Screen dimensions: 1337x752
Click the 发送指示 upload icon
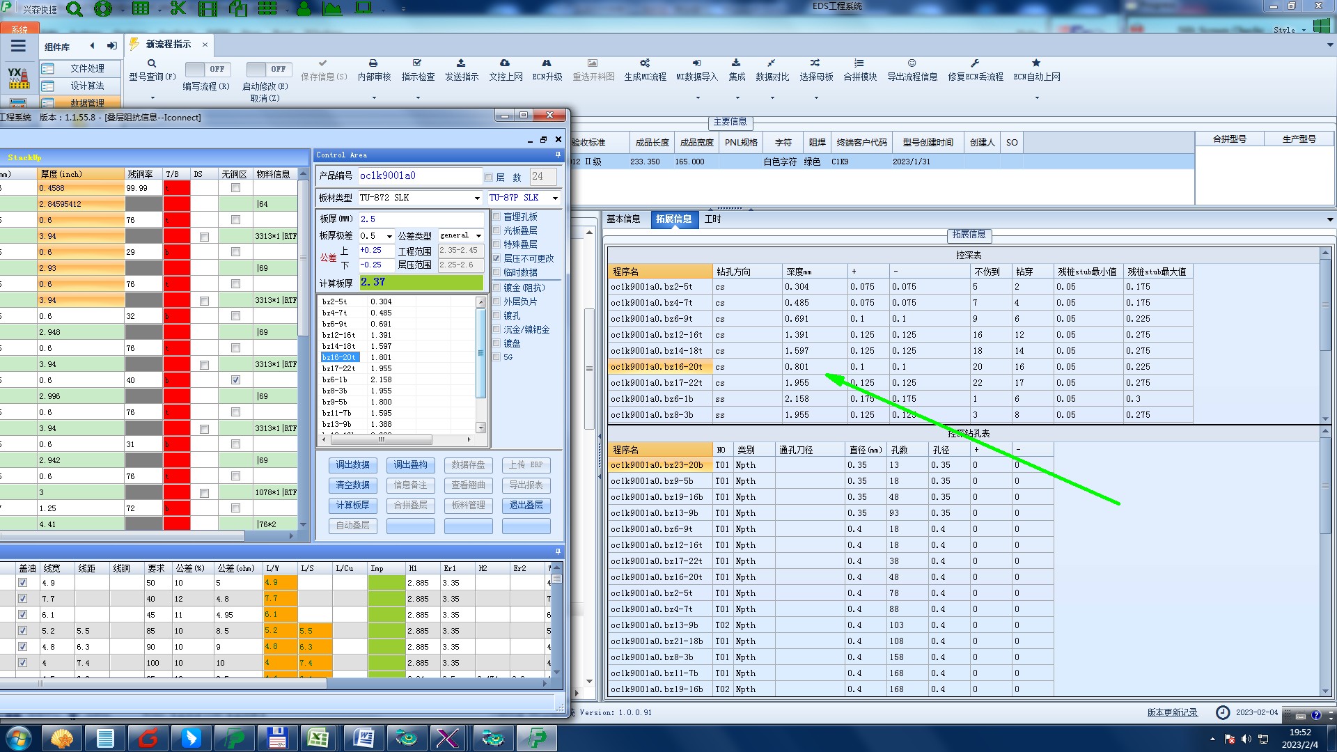461,63
